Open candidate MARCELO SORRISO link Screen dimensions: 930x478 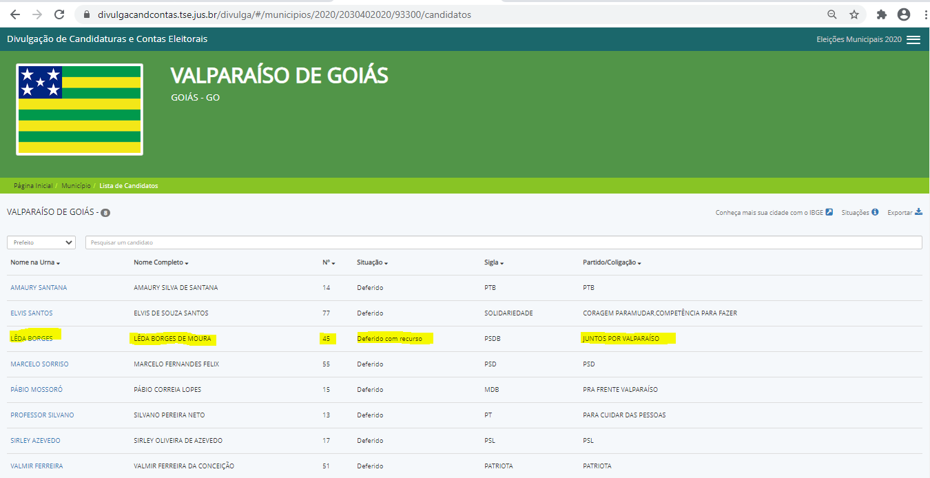coord(39,364)
